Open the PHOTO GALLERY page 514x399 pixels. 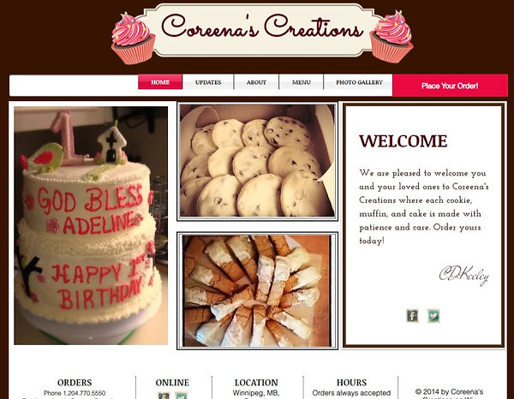click(x=358, y=82)
